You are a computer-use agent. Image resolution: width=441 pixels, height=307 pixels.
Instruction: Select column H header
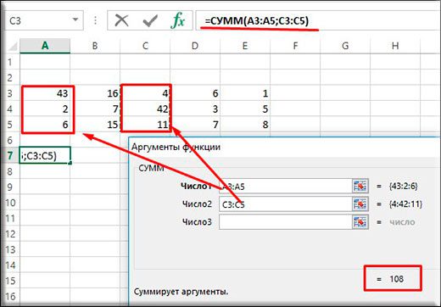[395, 46]
